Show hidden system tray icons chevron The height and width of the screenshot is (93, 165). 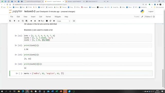tap(143, 91)
